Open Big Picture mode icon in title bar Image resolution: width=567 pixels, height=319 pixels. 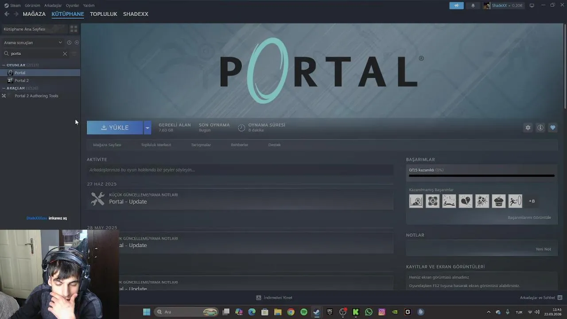(532, 5)
